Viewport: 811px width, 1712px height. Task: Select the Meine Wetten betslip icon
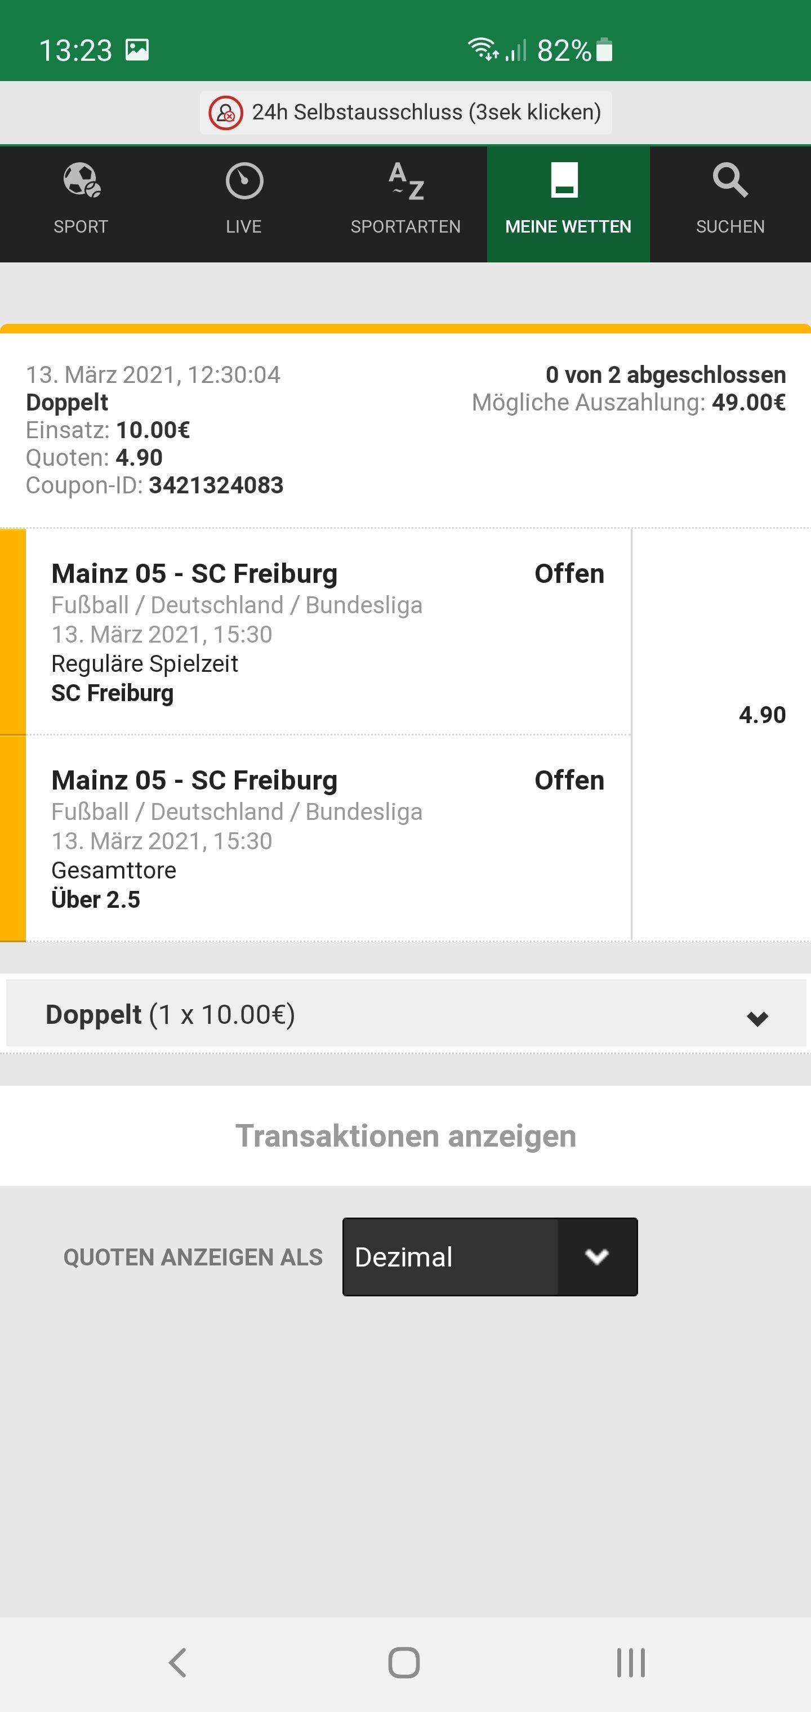tap(564, 180)
